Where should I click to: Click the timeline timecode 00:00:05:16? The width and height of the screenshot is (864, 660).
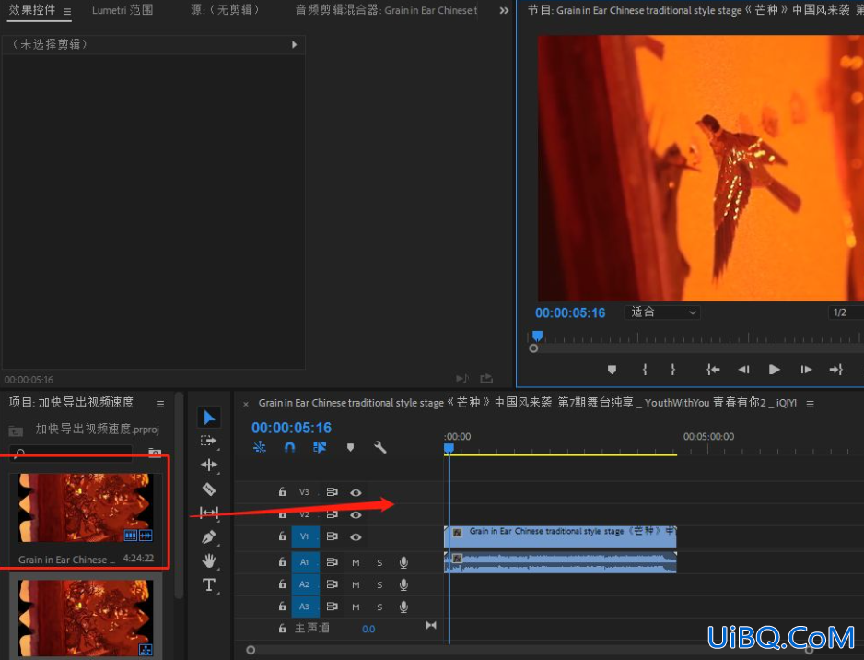(x=291, y=428)
